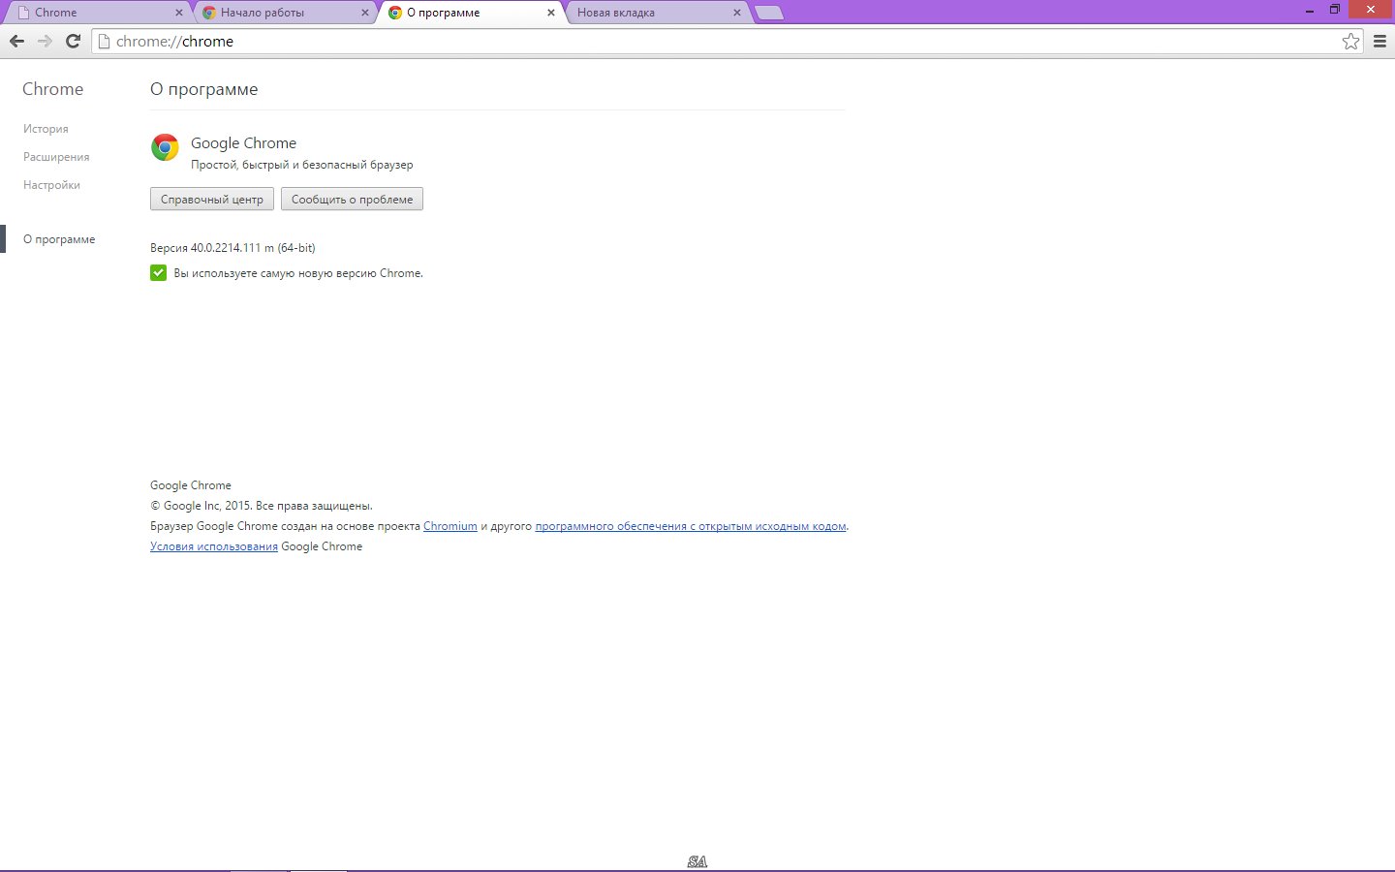Screen dimensions: 1395x872
Task: Switch to the Начало работы tab
Action: pos(281,13)
